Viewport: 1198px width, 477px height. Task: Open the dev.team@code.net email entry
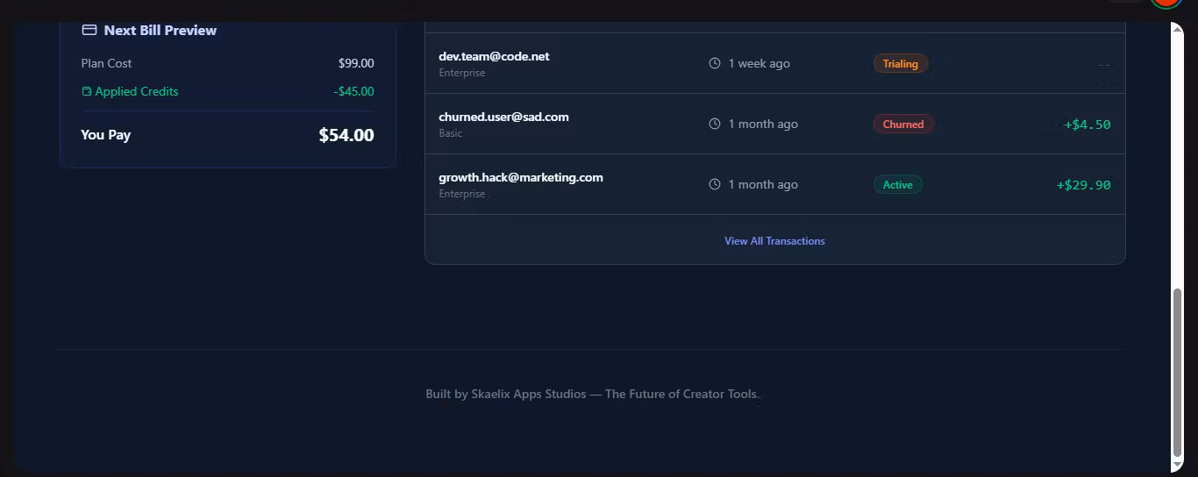click(x=494, y=56)
